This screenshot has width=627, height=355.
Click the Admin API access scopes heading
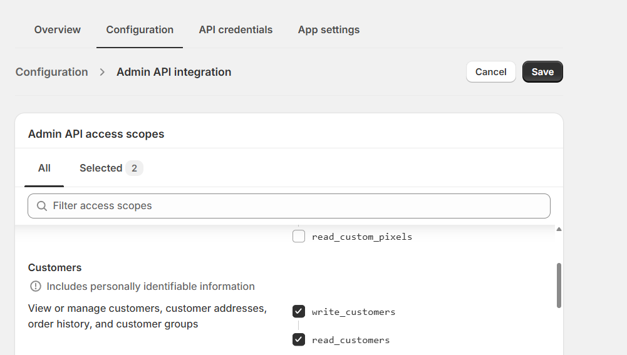[x=96, y=134]
